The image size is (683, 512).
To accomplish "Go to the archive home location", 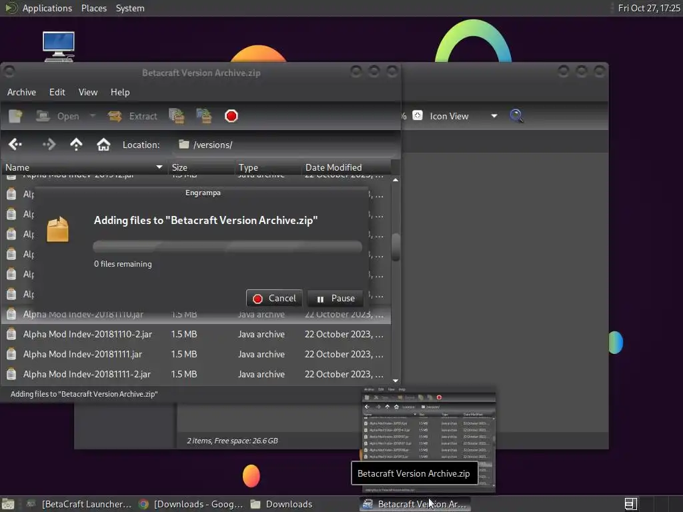I will (x=103, y=145).
